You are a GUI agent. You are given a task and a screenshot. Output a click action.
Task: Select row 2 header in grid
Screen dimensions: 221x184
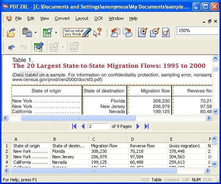pyautogui.click(x=7, y=151)
